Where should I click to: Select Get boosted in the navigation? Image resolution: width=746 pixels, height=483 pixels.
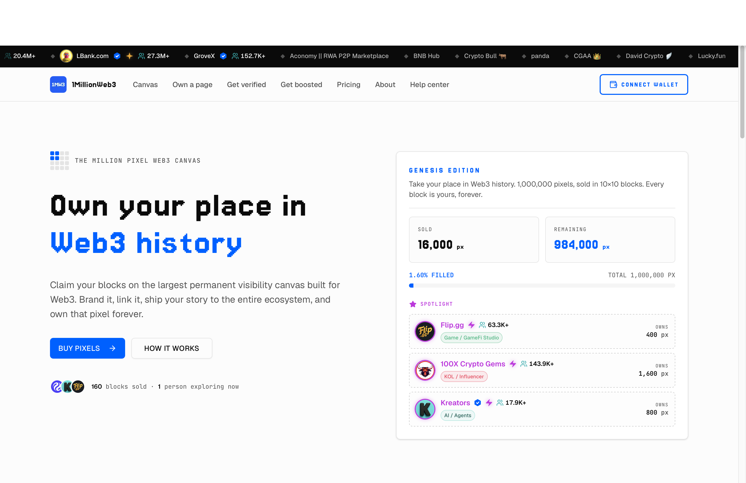pos(301,84)
